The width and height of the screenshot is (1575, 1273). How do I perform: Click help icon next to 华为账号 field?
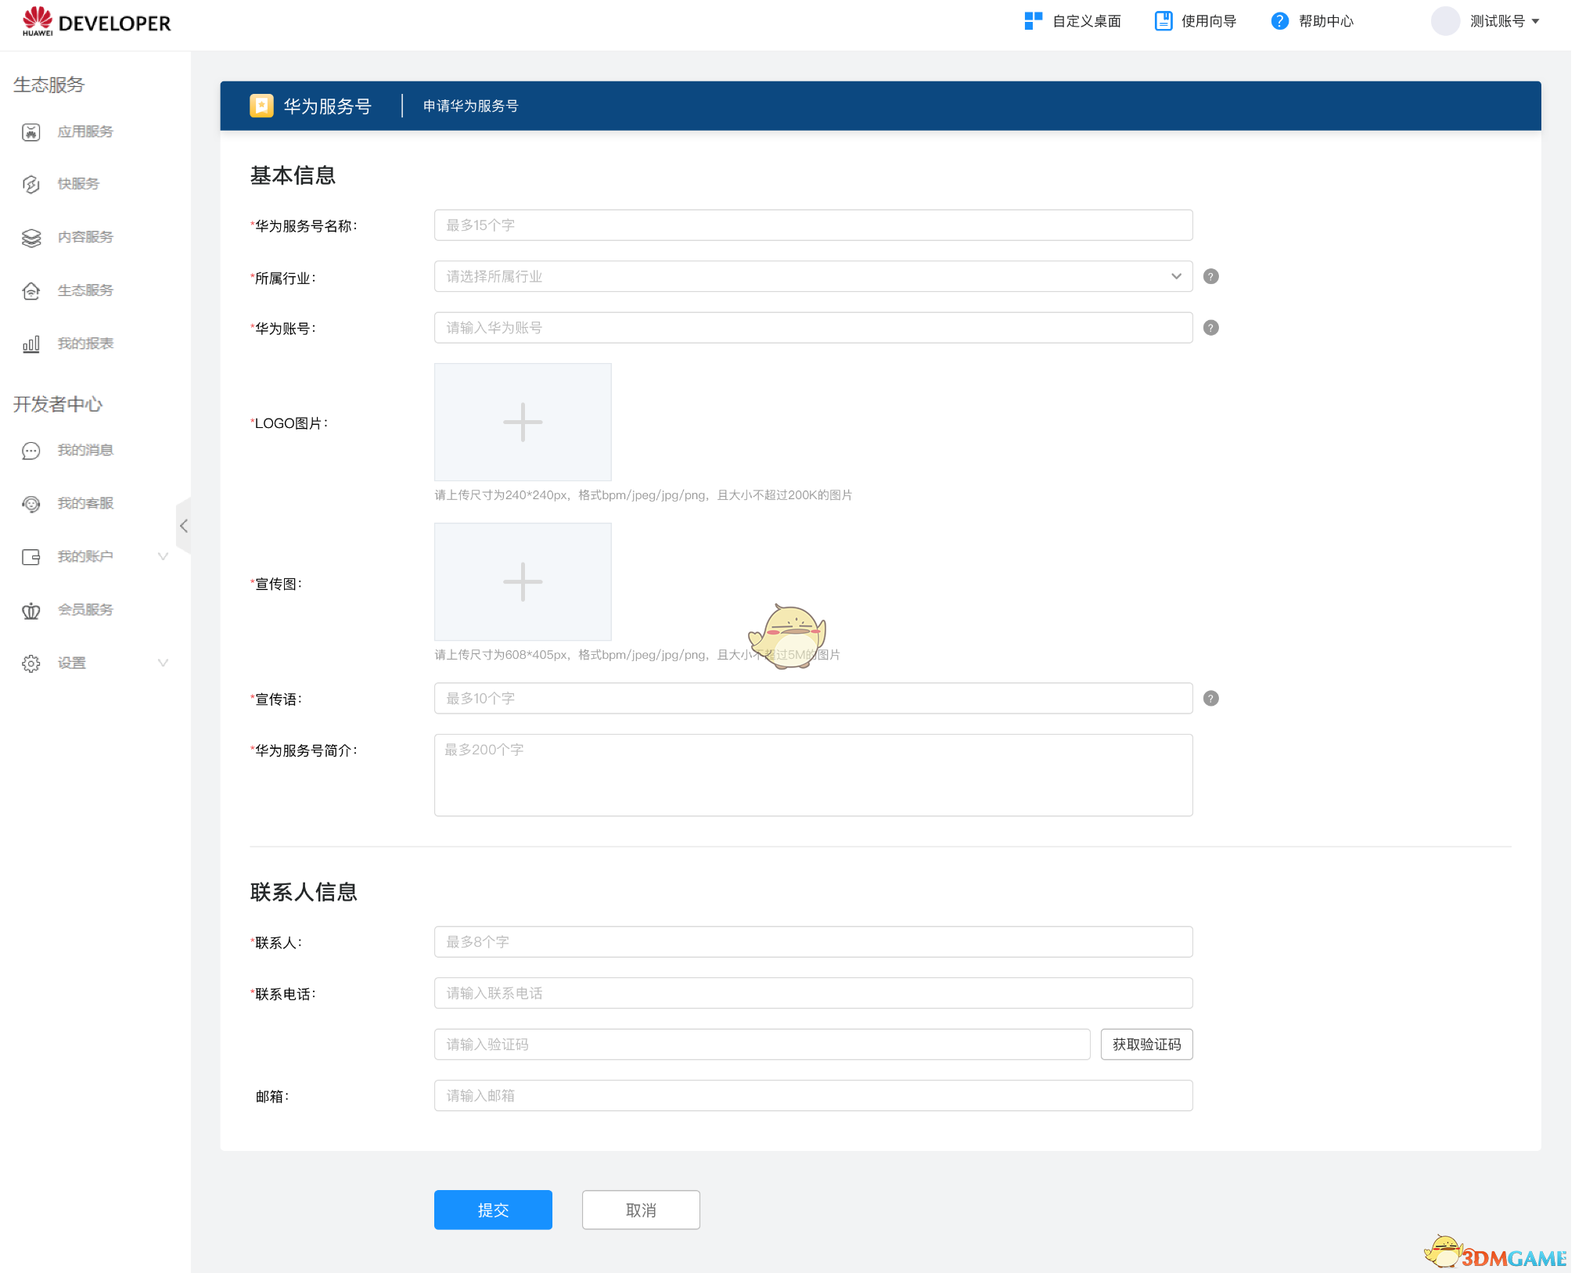point(1210,328)
